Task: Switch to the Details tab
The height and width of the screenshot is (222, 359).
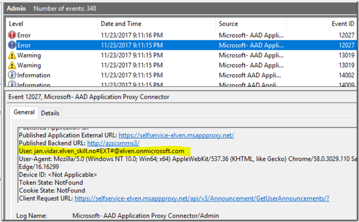Action: pyautogui.click(x=50, y=113)
